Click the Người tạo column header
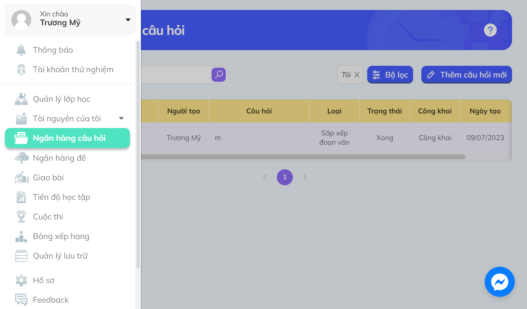Viewport: 527px width, 309px height. (184, 111)
